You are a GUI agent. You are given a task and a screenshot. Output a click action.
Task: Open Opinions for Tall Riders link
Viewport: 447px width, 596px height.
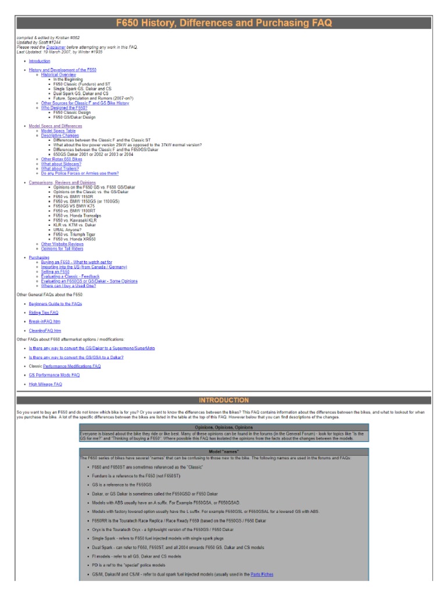[x=62, y=249]
